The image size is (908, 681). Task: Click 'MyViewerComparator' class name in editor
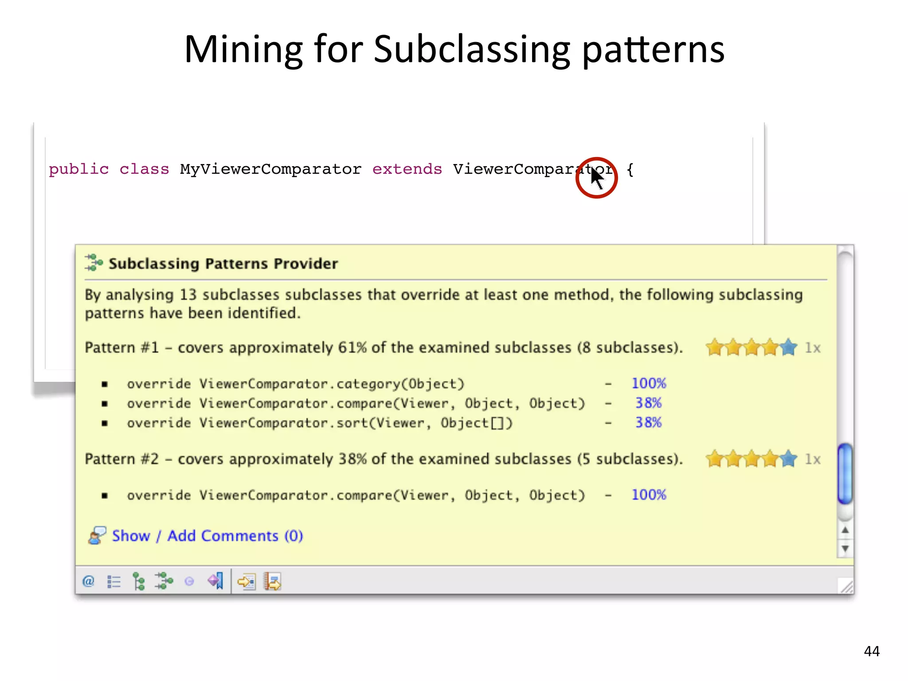click(x=271, y=169)
